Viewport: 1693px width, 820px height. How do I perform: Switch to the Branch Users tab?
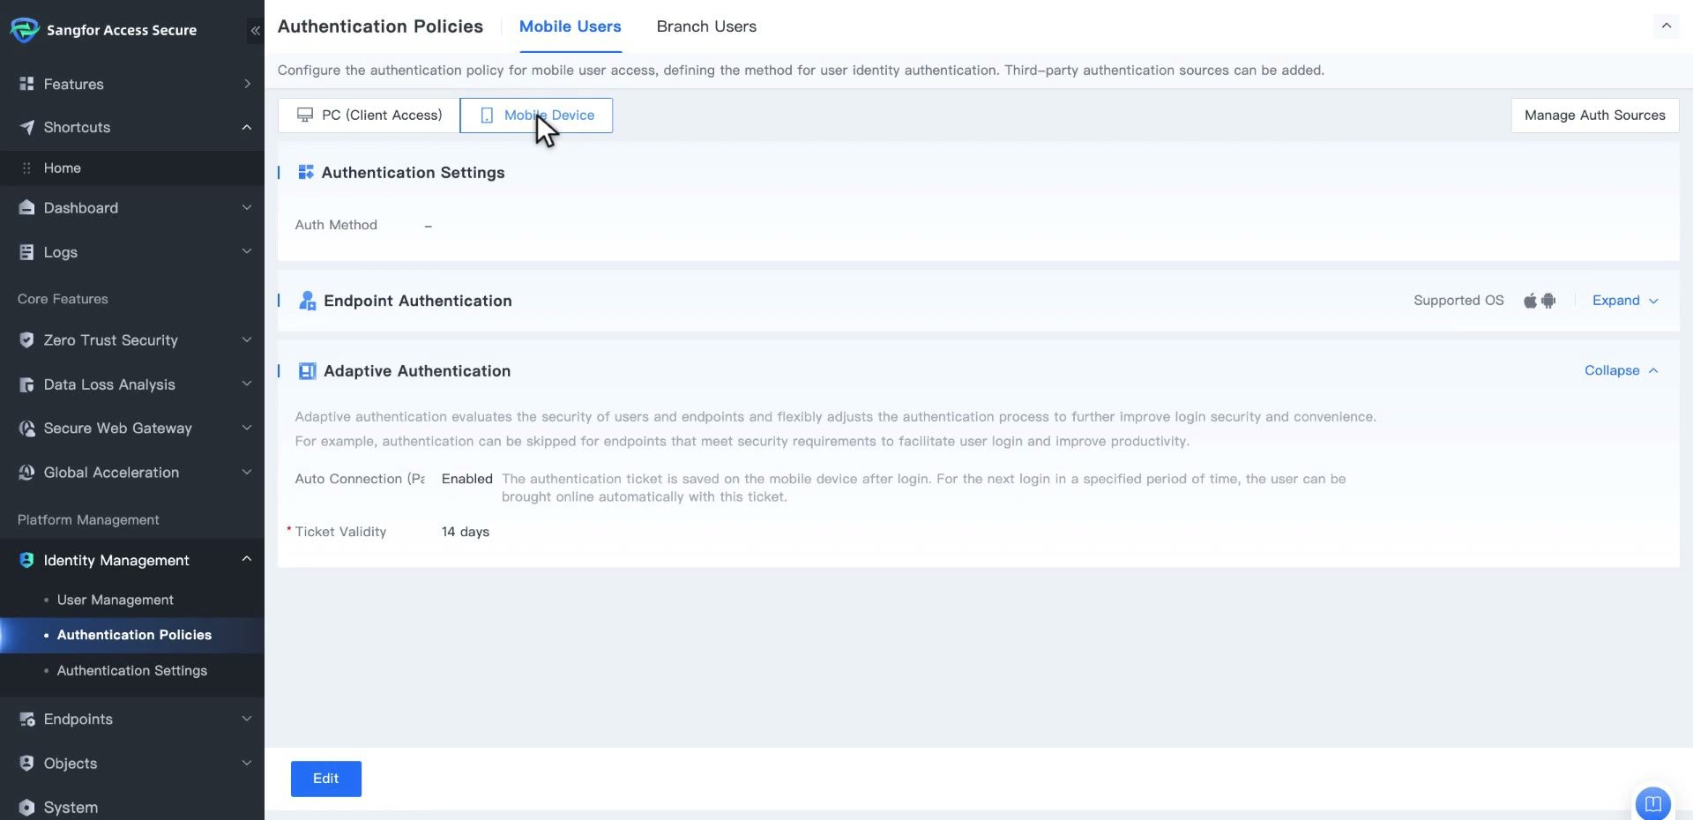pyautogui.click(x=706, y=26)
